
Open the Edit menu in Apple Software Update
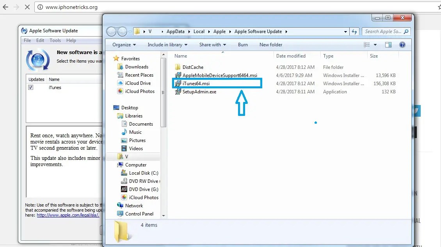(40, 40)
